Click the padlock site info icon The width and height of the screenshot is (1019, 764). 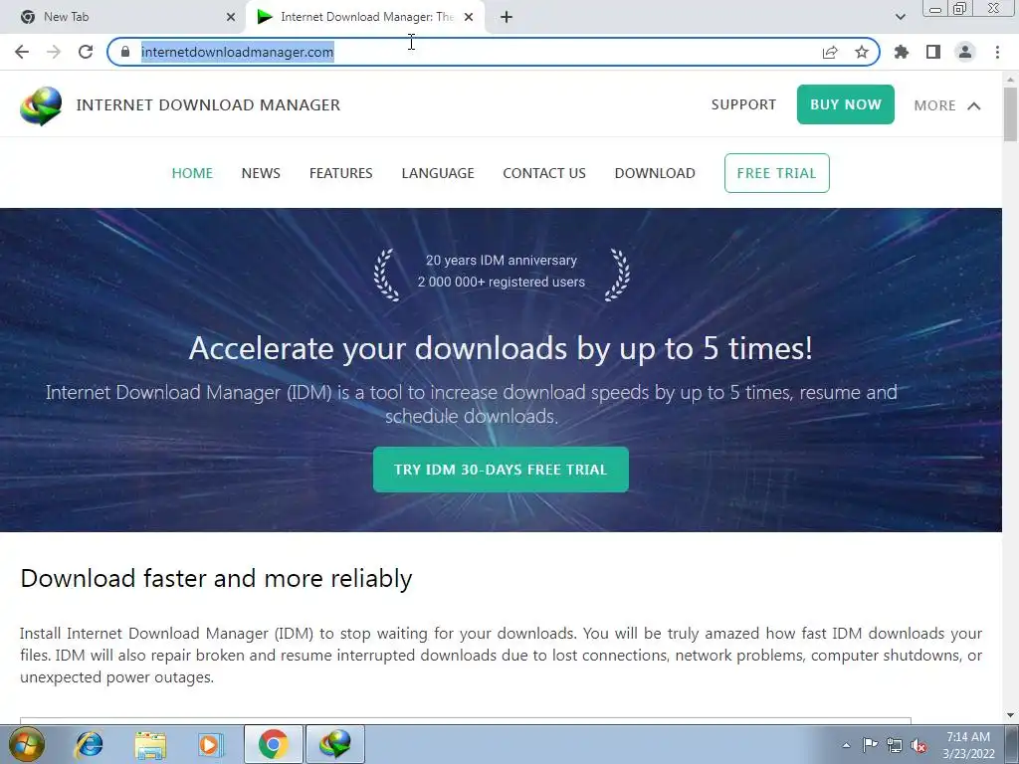pyautogui.click(x=125, y=52)
